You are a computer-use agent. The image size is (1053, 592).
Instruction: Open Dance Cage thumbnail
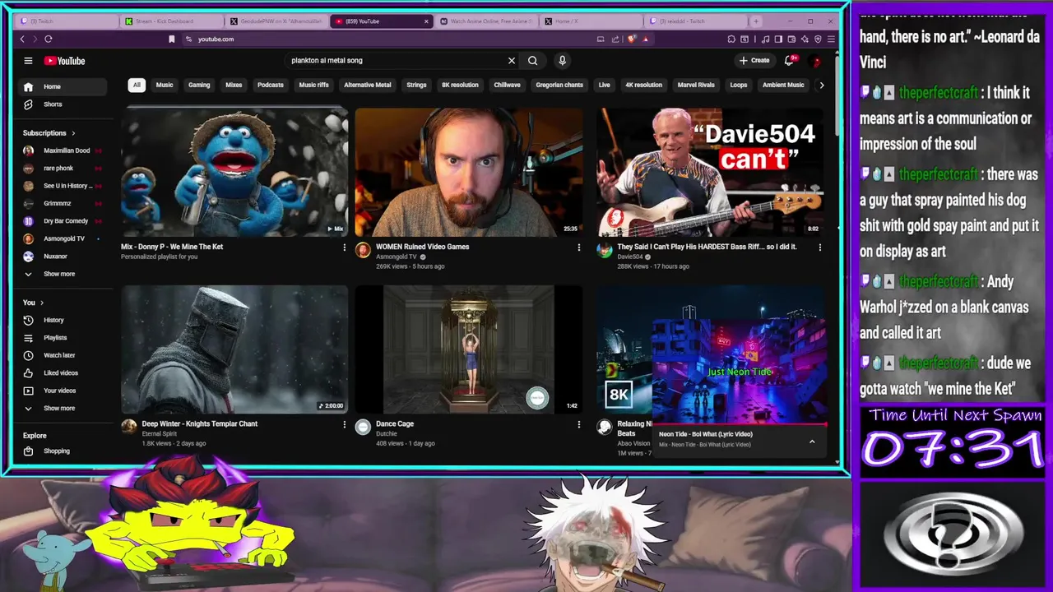tap(468, 349)
